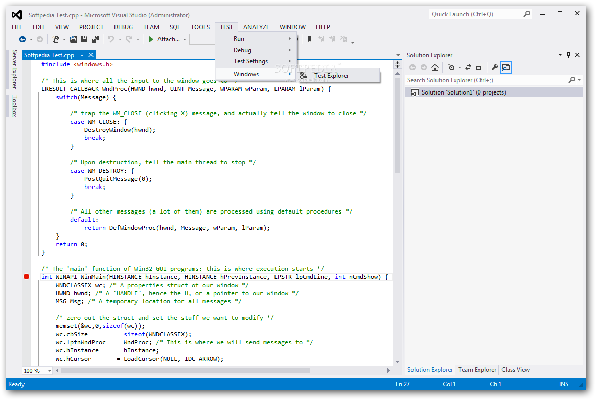Expand the Run submenu in TEST menu
The width and height of the screenshot is (596, 400).
(x=256, y=39)
